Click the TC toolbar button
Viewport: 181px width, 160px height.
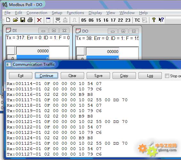pos(137,20)
